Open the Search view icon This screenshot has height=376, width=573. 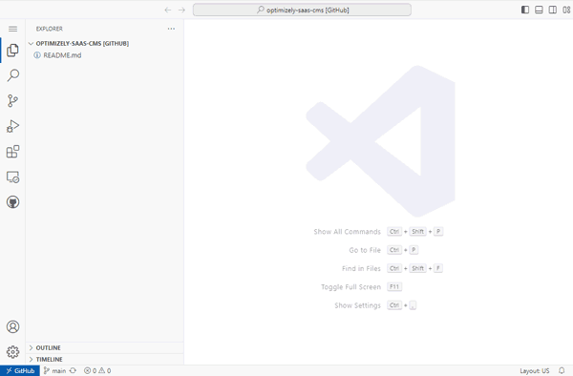coord(12,75)
